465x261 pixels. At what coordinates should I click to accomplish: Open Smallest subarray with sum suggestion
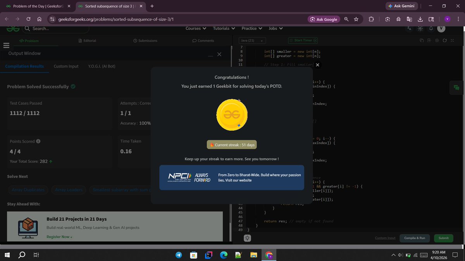(121, 190)
